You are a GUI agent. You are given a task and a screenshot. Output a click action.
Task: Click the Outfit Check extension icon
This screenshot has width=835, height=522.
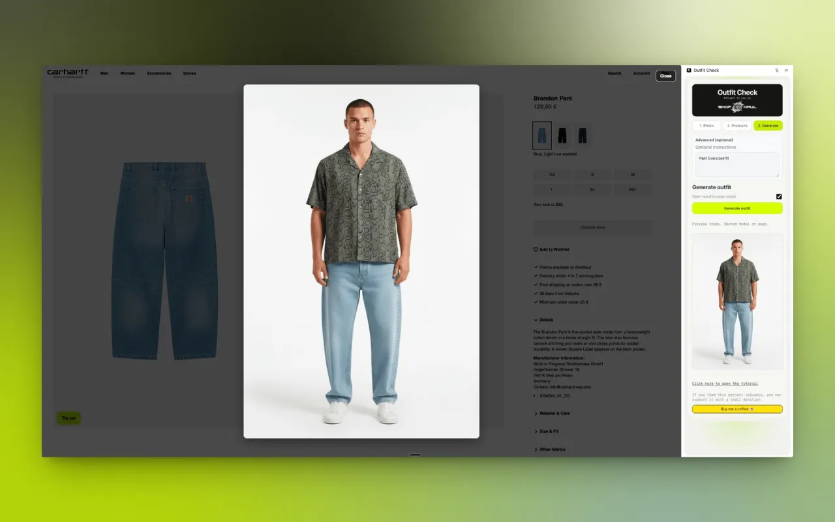pyautogui.click(x=689, y=70)
